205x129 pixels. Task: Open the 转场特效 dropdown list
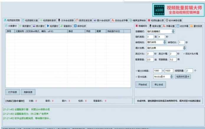(x=165, y=42)
